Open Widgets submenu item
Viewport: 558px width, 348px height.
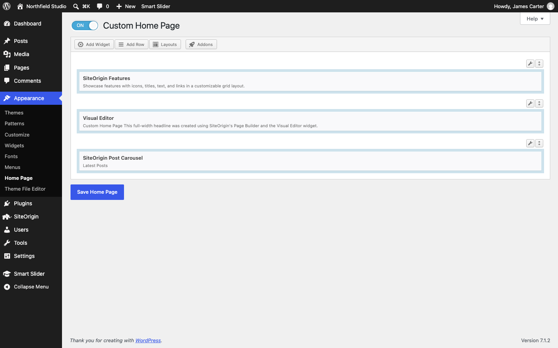pos(14,145)
